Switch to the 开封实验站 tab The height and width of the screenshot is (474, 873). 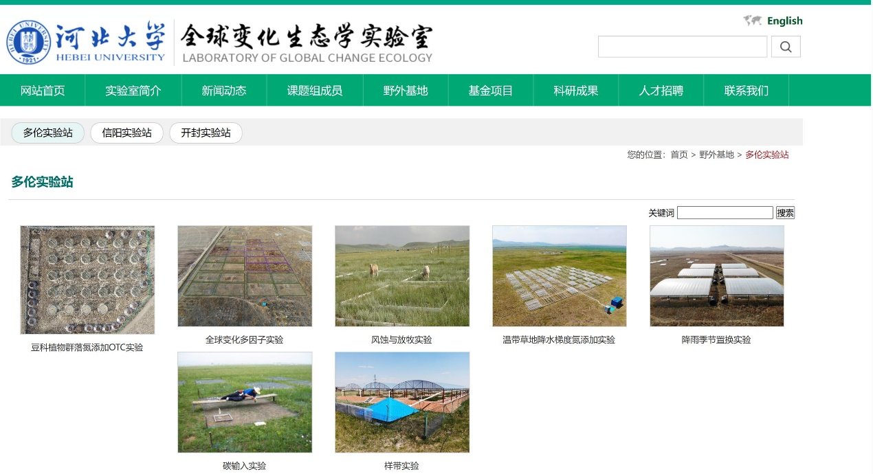pyautogui.click(x=206, y=133)
